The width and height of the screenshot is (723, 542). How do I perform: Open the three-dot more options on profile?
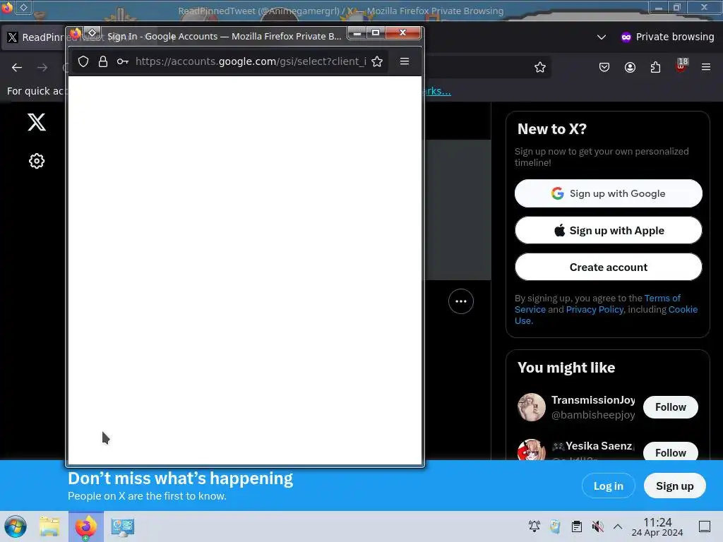tap(461, 301)
